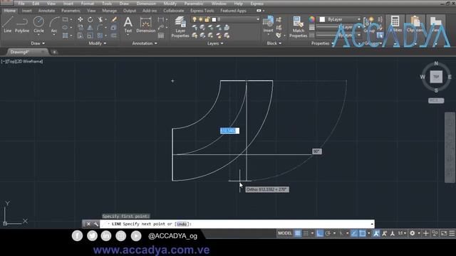Expand the Modify panel
The height and width of the screenshot is (256, 456).
coord(98,43)
